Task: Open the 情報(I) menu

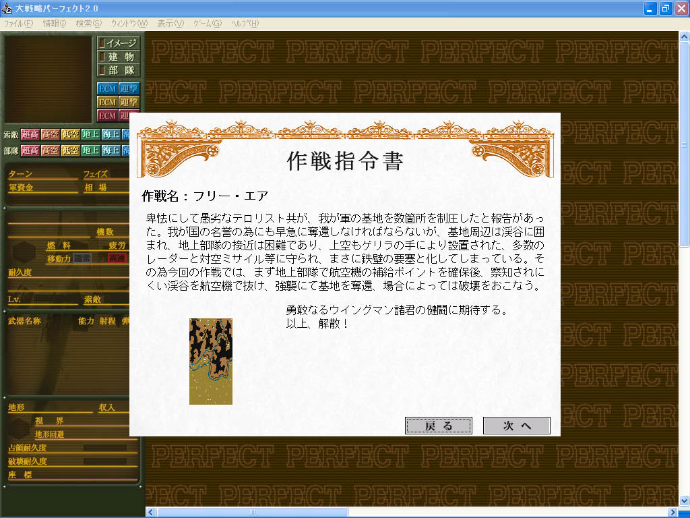Action: 54,24
